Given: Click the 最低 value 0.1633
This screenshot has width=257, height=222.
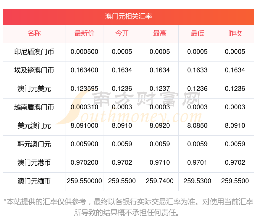Looking at the screenshot, I should coord(197,70).
